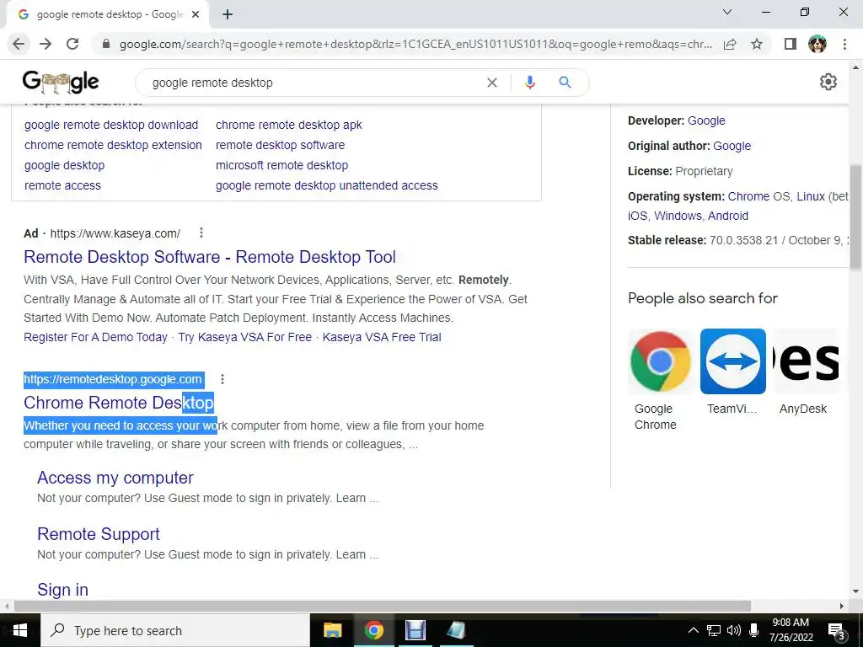Open the tab search chevron
Image resolution: width=863 pixels, height=647 pixels.
coord(727,12)
